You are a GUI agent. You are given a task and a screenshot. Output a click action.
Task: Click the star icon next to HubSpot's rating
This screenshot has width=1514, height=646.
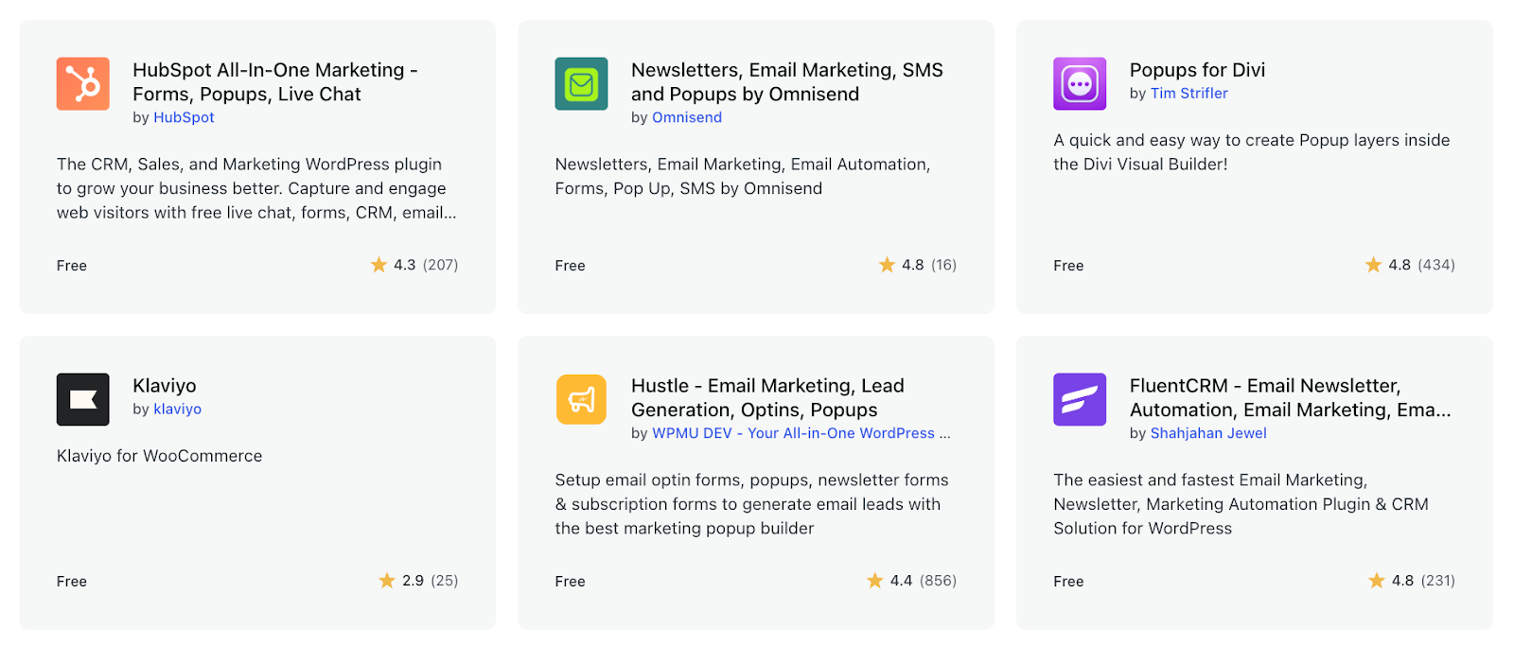pyautogui.click(x=380, y=265)
